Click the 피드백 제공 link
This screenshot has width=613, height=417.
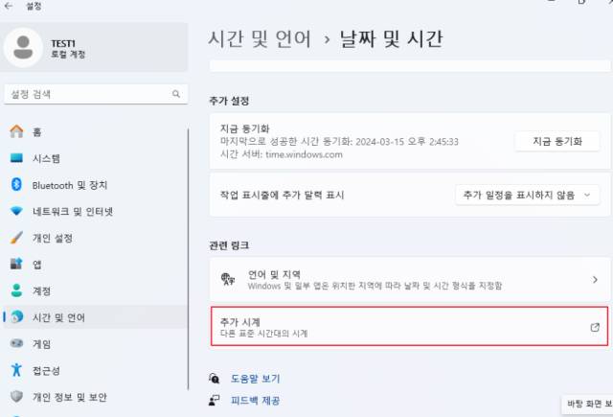(256, 401)
